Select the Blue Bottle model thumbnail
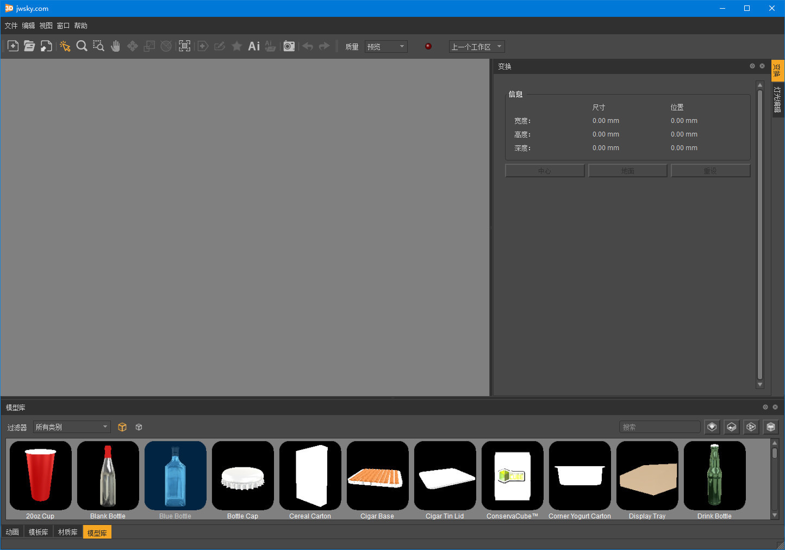Viewport: 785px width, 550px height. pos(175,476)
